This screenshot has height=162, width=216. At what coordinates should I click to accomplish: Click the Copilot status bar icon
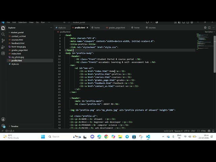tap(209, 131)
